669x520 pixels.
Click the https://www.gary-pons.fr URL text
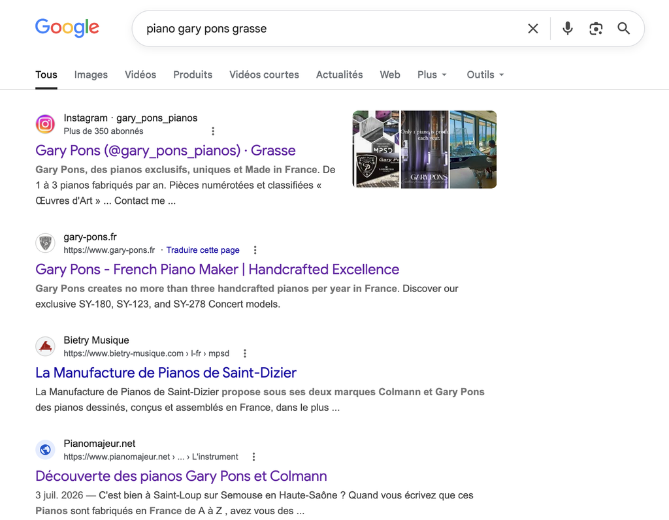tap(109, 250)
